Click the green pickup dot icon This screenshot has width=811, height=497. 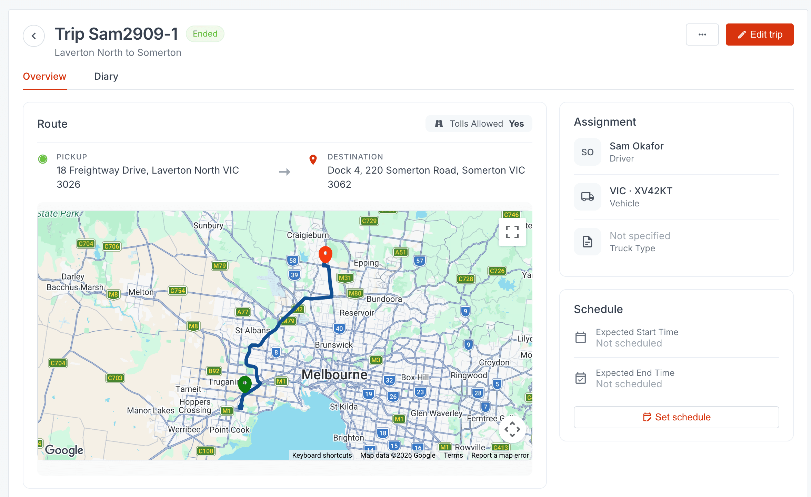[43, 159]
